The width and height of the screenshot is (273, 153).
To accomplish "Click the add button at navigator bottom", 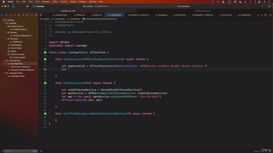I will click(x=2, y=151).
